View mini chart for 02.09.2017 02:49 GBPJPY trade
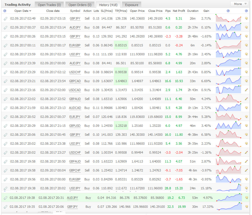This screenshot has width=252, height=215. tap(228, 18)
